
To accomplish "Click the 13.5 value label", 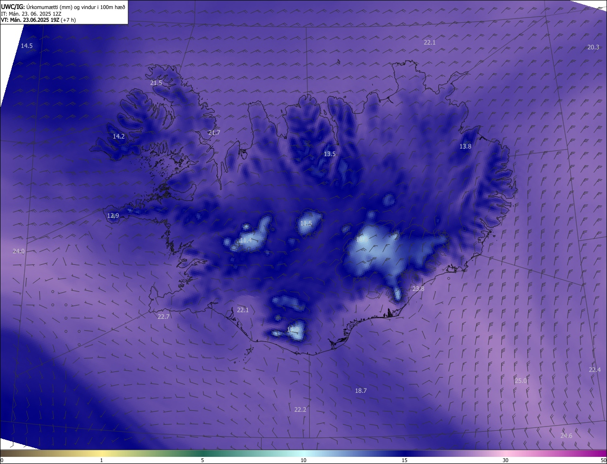I will (x=330, y=154).
